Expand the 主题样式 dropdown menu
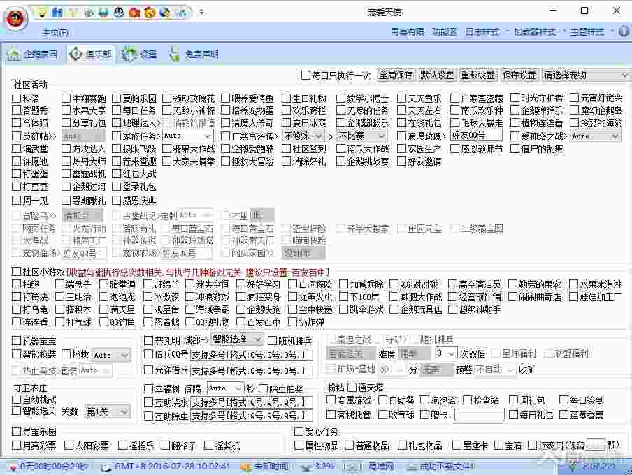Screen dimensions: 632x475 pos(592,31)
